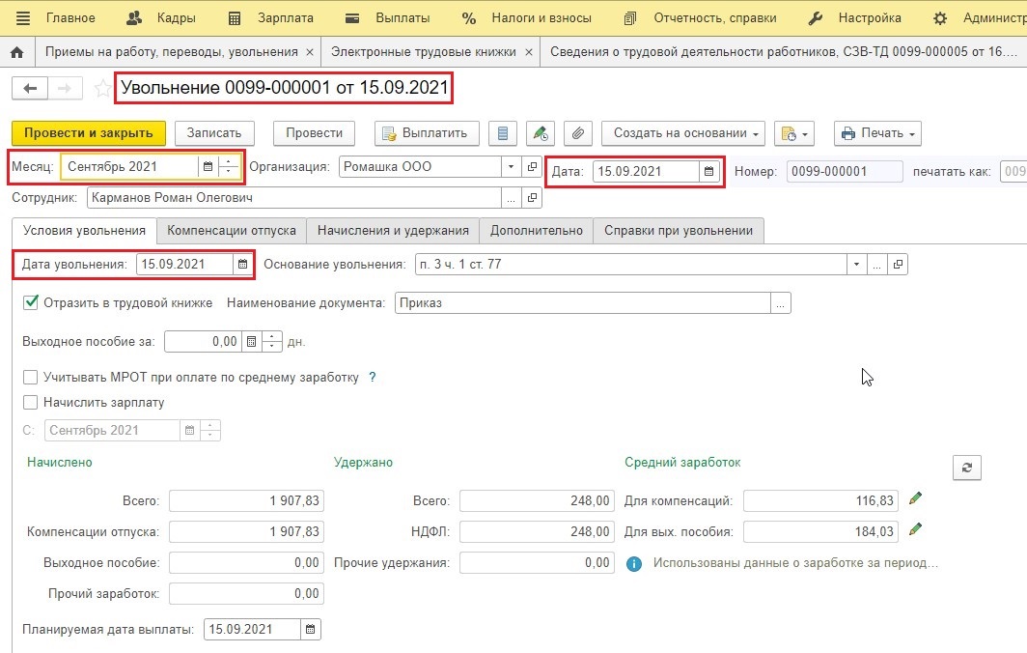The image size is (1027, 653).
Task: Click the Провести и закрыть button
Action: (x=89, y=133)
